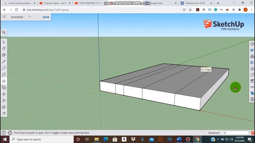Select the arrow Select tool

tap(4, 42)
